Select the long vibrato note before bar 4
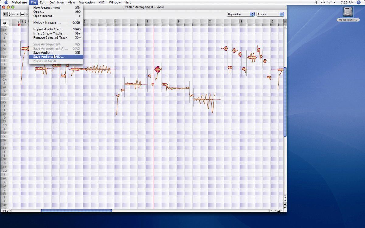Viewport: 365px width, 228px height. pos(91,69)
